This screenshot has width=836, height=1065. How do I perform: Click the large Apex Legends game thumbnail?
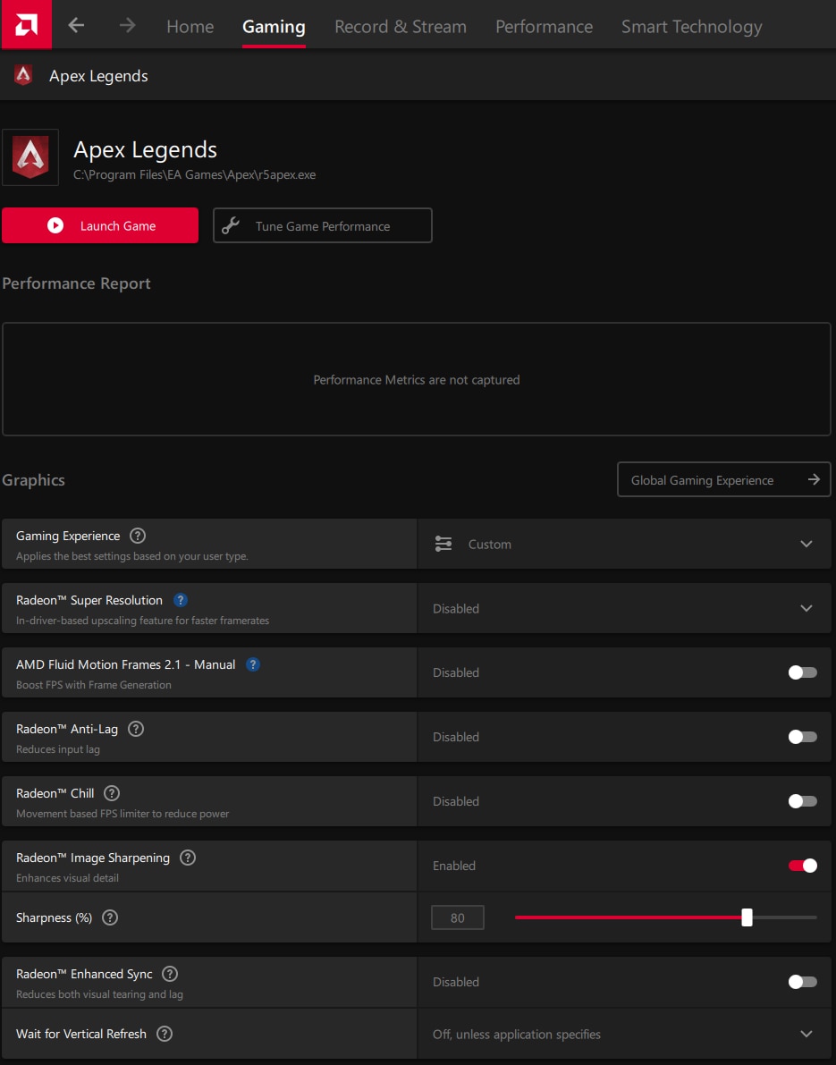(x=30, y=156)
